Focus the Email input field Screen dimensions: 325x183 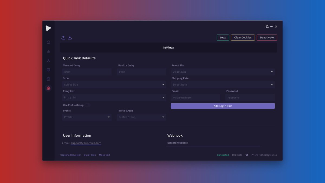coord(195,98)
